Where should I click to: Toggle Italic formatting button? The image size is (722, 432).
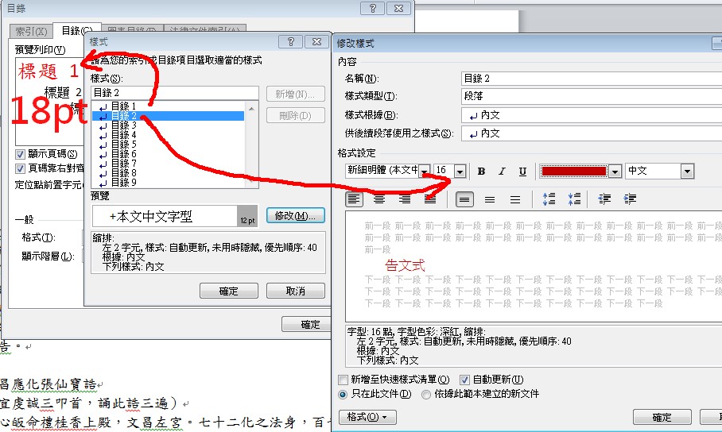[x=502, y=172]
